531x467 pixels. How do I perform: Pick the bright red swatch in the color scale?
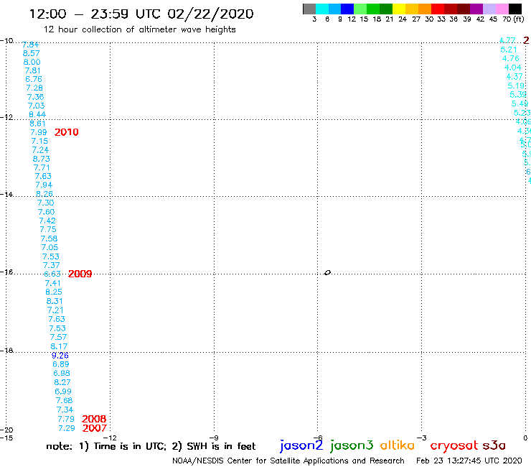pyautogui.click(x=438, y=9)
